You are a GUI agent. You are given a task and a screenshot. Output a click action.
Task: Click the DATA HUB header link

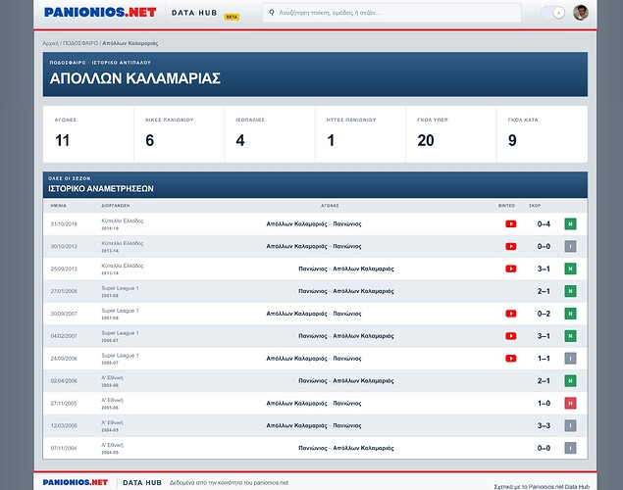click(x=194, y=13)
